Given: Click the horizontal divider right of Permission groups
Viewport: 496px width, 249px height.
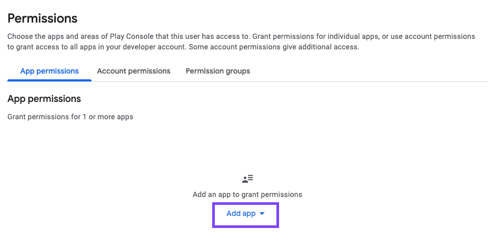Looking at the screenshot, I should (x=369, y=81).
